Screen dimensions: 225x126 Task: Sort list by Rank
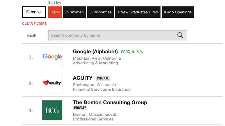pyautogui.click(x=55, y=12)
